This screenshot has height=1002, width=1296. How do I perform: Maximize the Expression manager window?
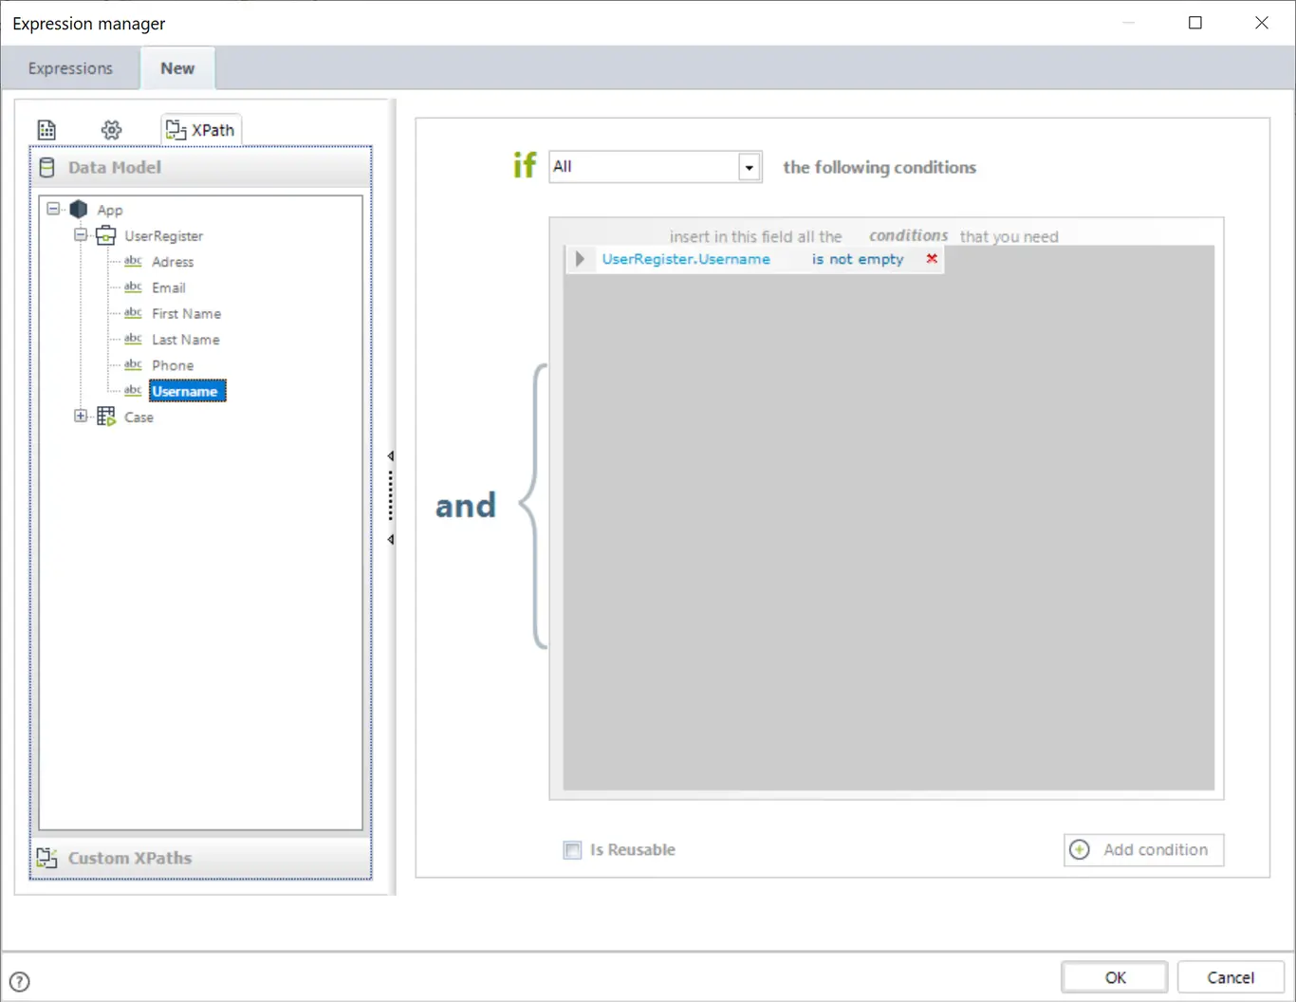point(1195,23)
